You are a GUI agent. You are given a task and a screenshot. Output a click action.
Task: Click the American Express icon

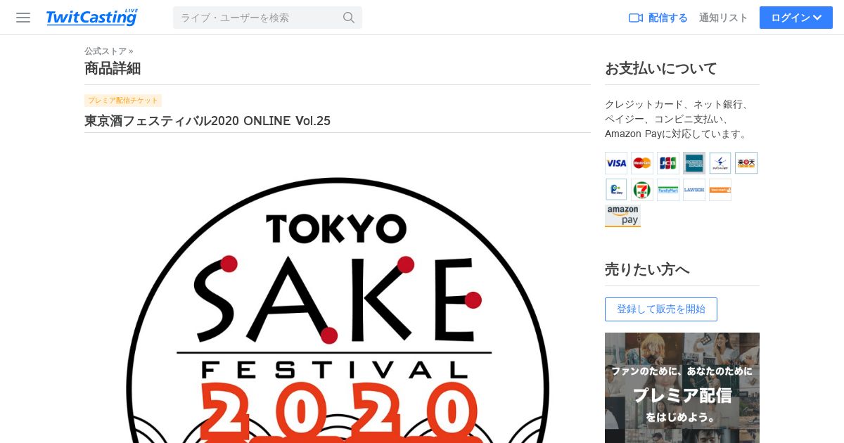[694, 163]
